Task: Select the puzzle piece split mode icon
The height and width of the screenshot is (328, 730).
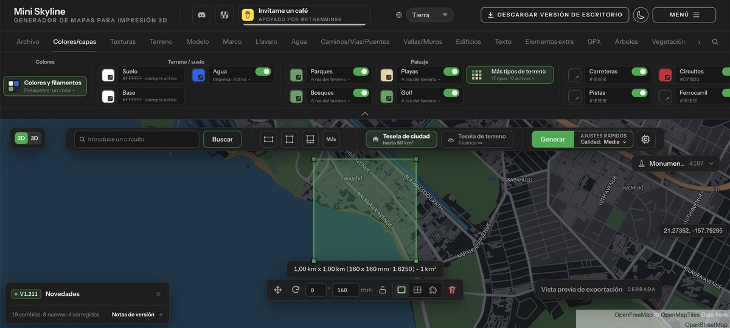Action: pyautogui.click(x=433, y=290)
